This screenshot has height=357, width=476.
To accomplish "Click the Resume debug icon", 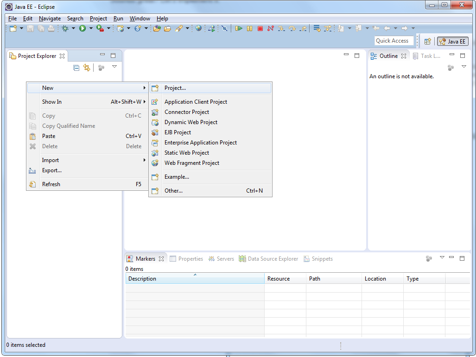I will [x=239, y=29].
